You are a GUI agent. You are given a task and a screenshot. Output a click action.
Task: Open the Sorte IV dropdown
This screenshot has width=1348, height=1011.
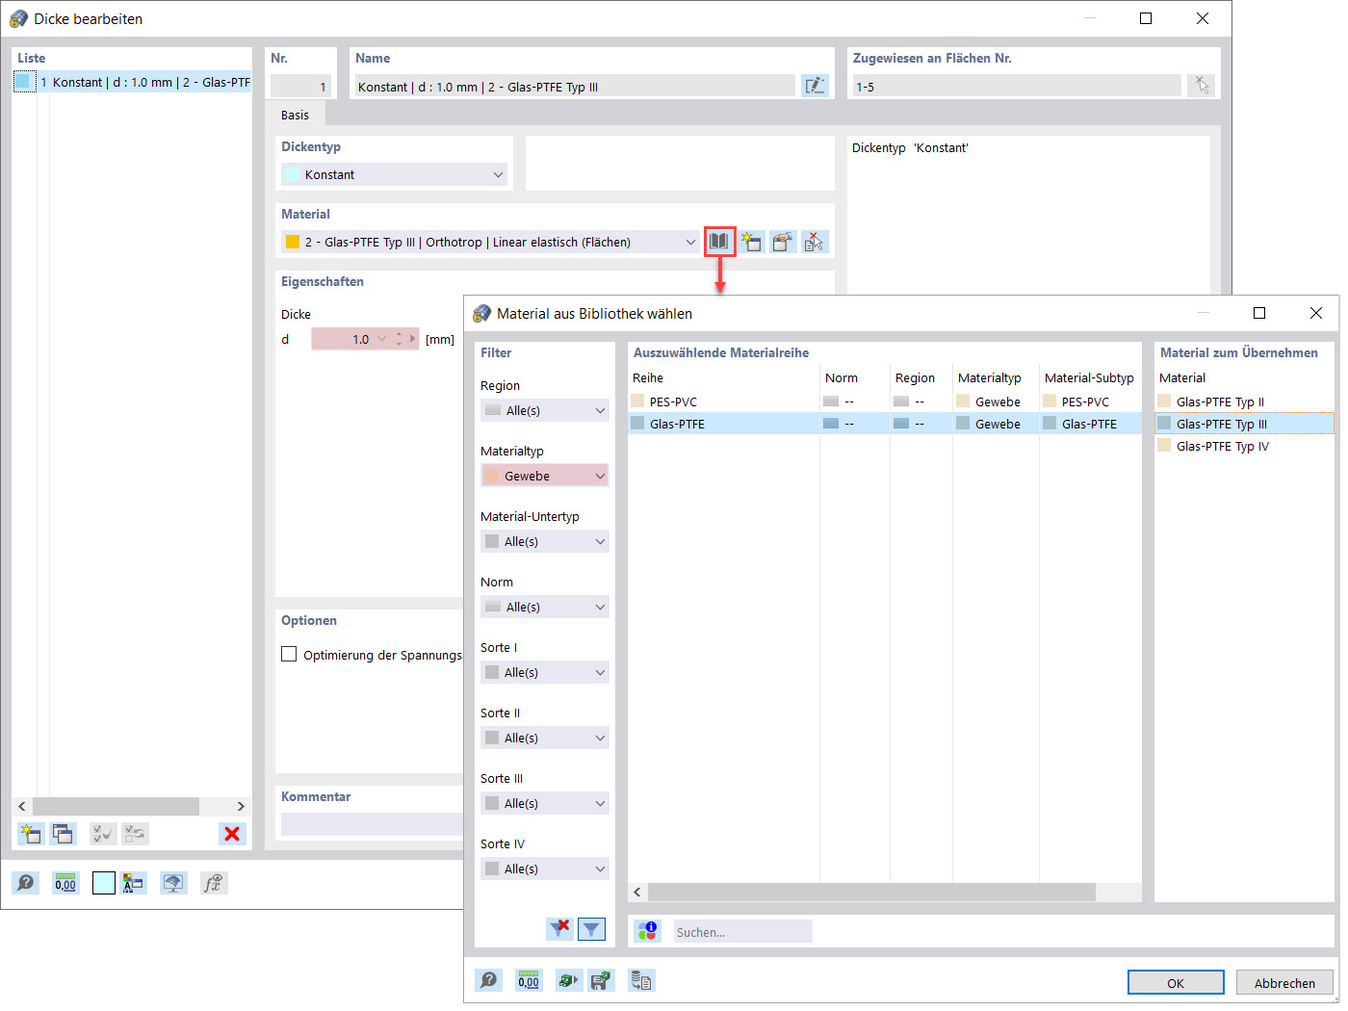click(545, 868)
